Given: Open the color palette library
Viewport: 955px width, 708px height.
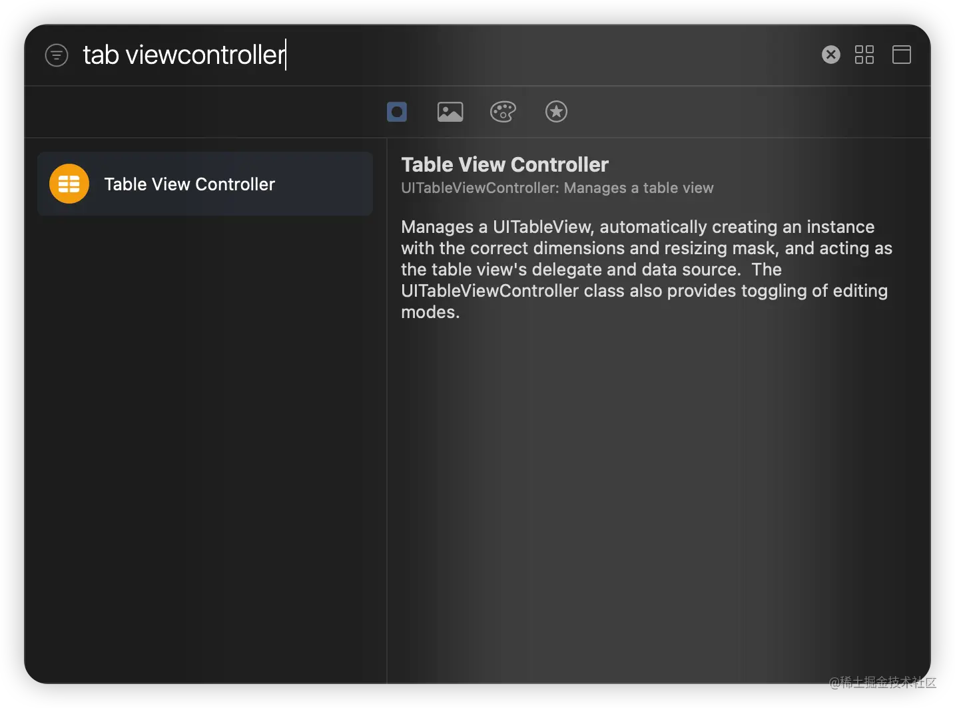Looking at the screenshot, I should (x=503, y=112).
